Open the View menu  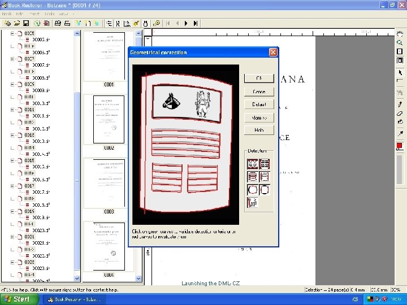coord(63,14)
